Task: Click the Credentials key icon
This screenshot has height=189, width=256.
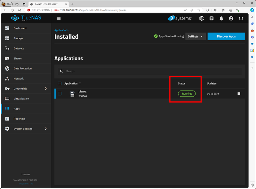Action: [x=7, y=89]
